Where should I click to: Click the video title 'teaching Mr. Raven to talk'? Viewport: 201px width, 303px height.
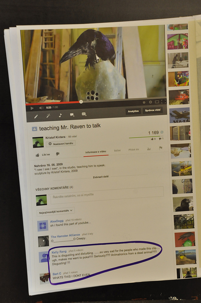70,127
